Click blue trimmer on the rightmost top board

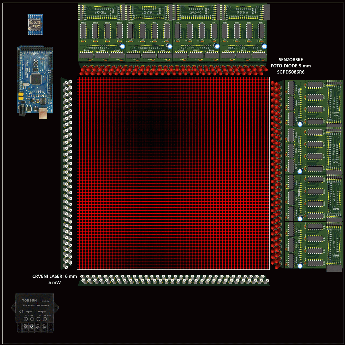coord(264,46)
